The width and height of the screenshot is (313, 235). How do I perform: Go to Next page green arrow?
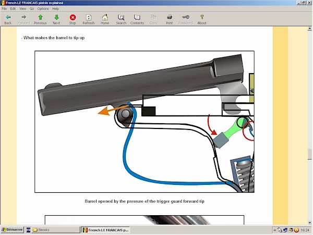(x=56, y=19)
